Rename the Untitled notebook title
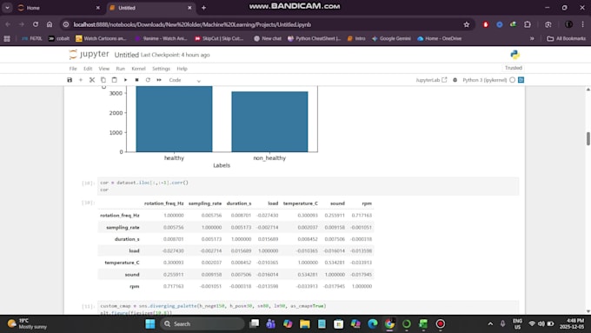 coord(127,55)
